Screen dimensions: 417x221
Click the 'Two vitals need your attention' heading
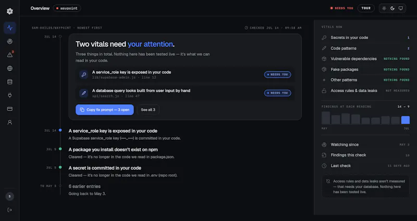pyautogui.click(x=125, y=44)
